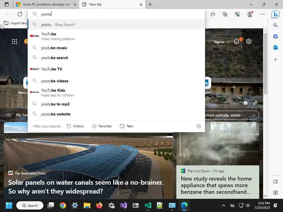283x212 pixels.
Task: Open the taskbar clock showing 3:52 PM
Action: [x=262, y=205]
